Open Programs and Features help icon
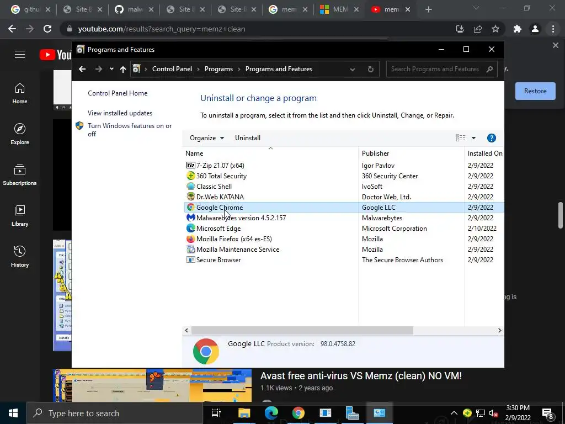 491,137
